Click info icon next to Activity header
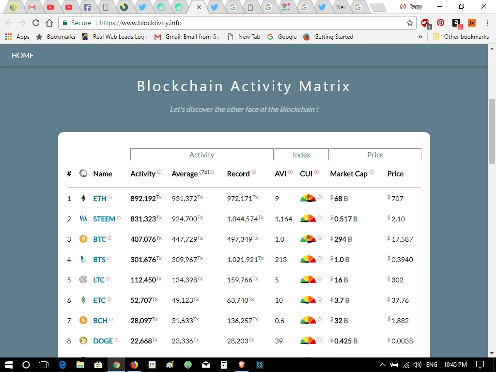The height and width of the screenshot is (372, 496). click(159, 172)
